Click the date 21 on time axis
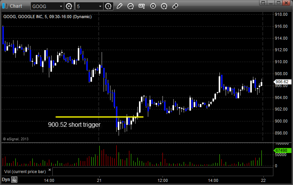The image size is (293, 185). coord(99,180)
